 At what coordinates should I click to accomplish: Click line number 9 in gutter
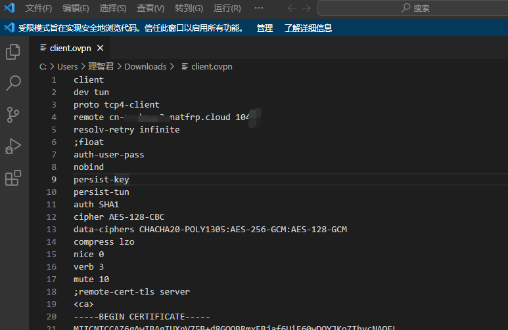tap(54, 180)
